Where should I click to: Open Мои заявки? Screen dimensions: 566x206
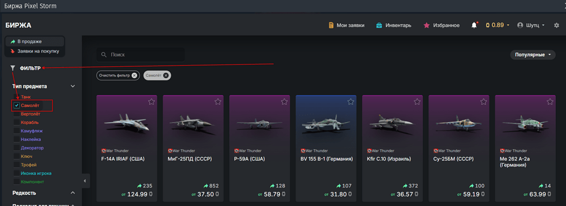(x=346, y=25)
